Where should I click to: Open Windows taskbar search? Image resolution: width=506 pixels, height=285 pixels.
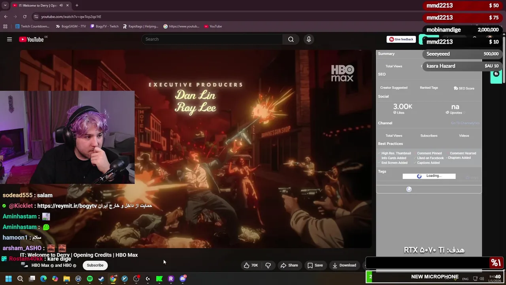tap(20, 279)
